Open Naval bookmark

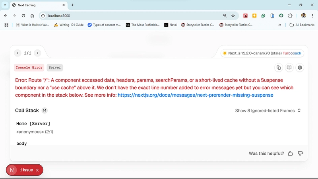171,25
